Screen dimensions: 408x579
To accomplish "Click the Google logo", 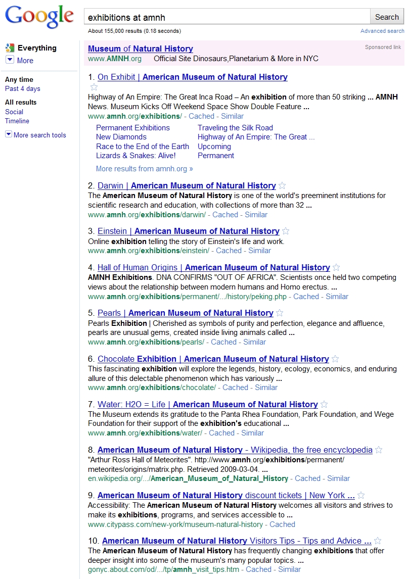I will (x=39, y=17).
